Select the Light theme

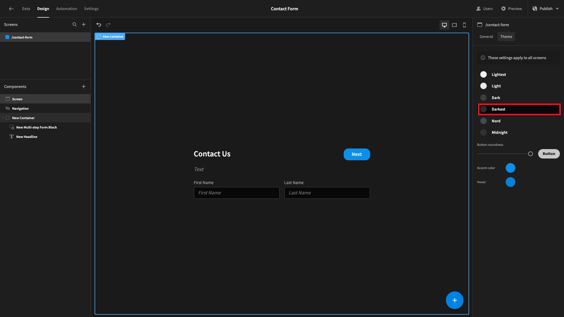pyautogui.click(x=518, y=86)
